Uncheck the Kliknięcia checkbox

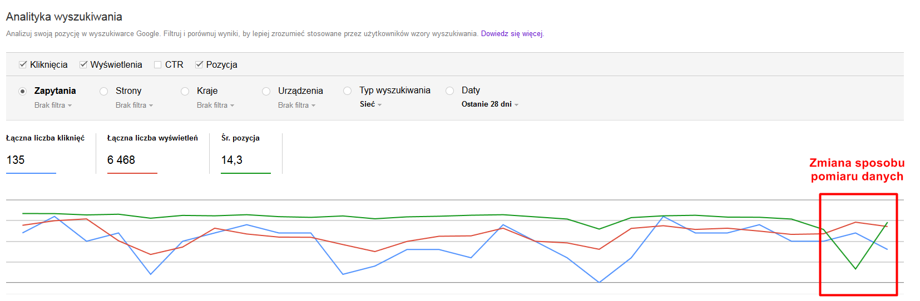point(23,64)
